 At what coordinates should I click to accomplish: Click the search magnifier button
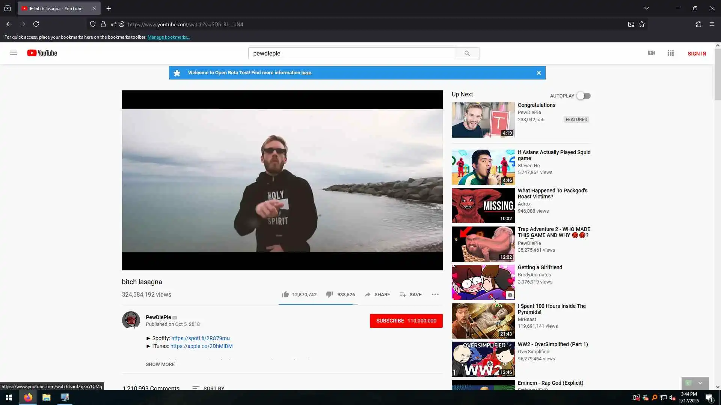coord(467,53)
